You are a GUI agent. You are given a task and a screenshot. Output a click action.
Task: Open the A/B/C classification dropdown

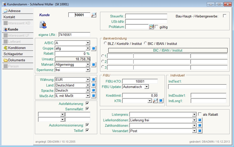[x=88, y=43]
